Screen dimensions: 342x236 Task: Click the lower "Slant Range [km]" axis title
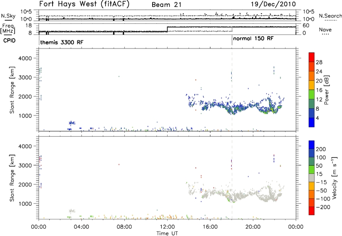coord(12,178)
